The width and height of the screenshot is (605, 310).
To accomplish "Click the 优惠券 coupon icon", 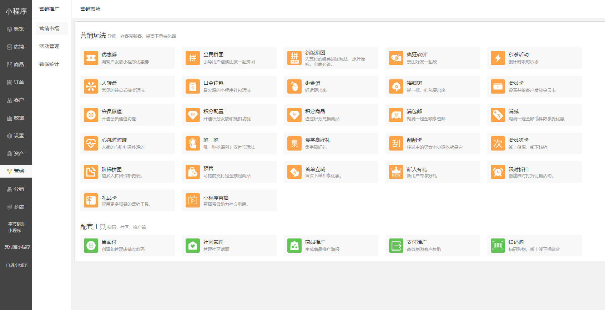I will click(x=91, y=58).
